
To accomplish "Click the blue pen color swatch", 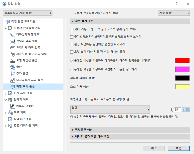I will coord(186,110).
